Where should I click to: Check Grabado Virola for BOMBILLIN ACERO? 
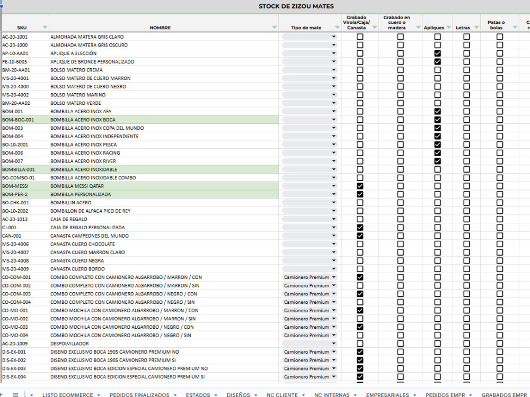pos(360,203)
